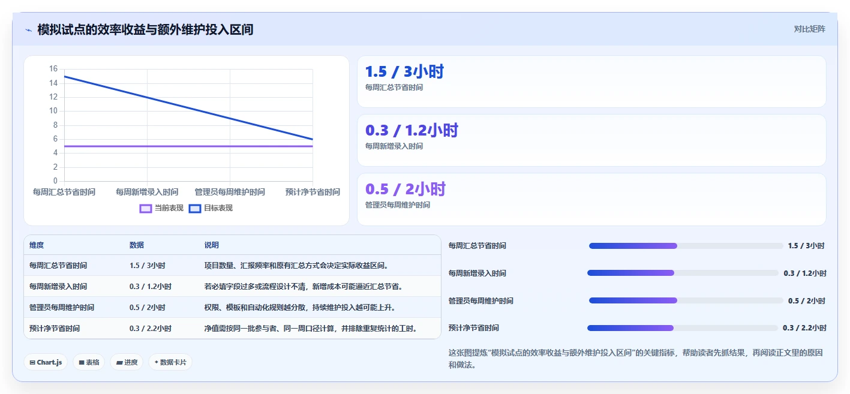Click the 数据 table column header

click(x=137, y=245)
